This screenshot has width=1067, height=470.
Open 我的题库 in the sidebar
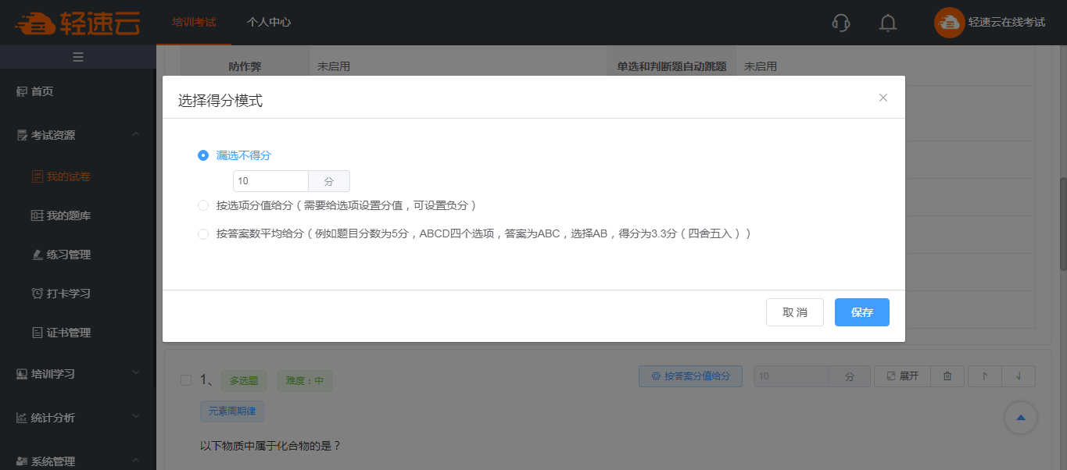68,215
